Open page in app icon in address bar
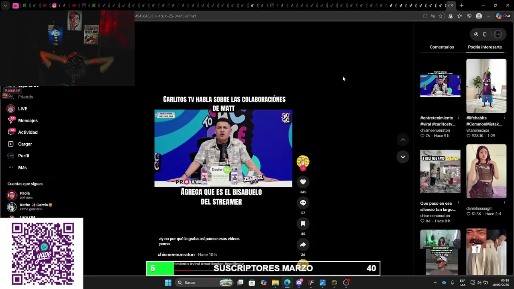Screen dimensions: 514x289 tap(425, 16)
